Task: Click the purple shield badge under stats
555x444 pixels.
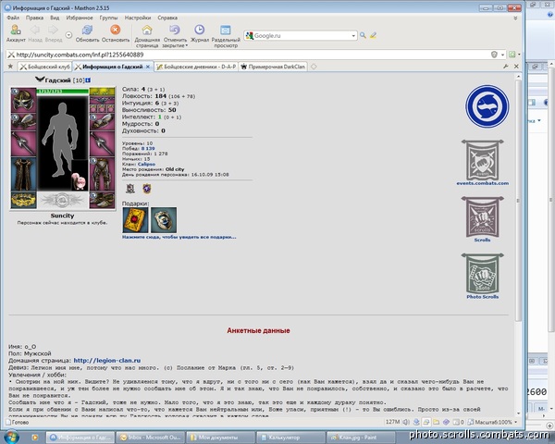Action: (x=147, y=189)
